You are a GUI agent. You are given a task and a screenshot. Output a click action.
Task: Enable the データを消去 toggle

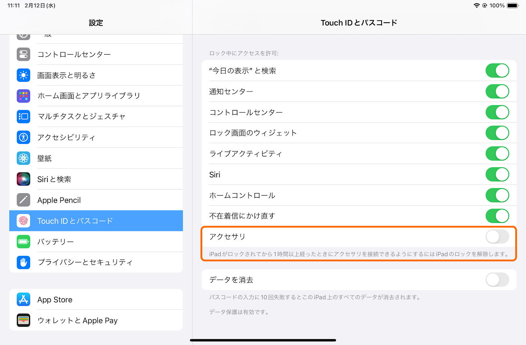tap(497, 280)
